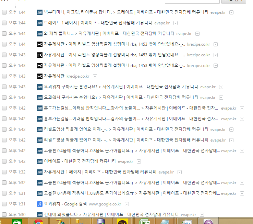Check the box for 빅부다미니 entry
Viewport: 253px width, 224px height.
4,12
